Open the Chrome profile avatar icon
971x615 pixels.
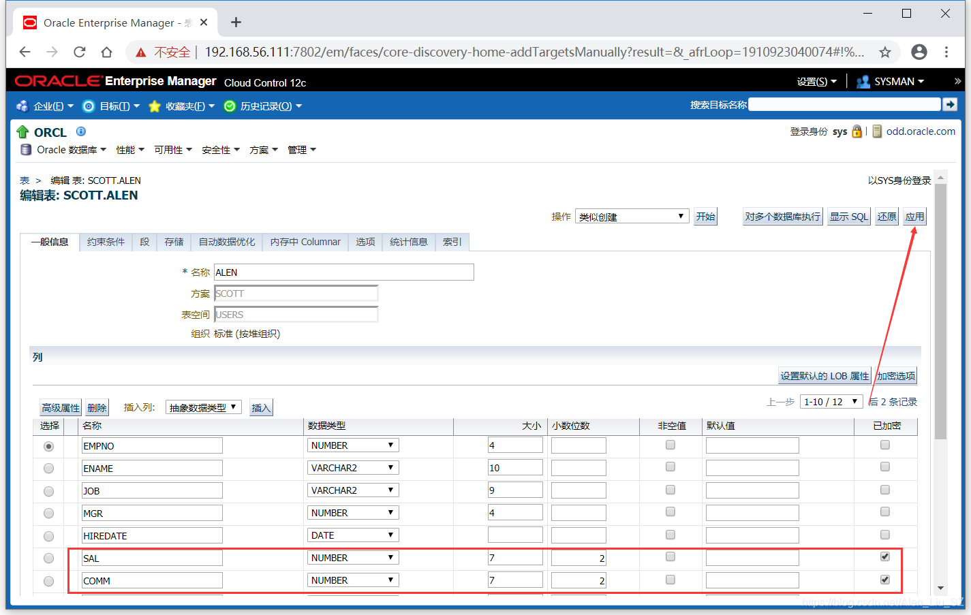(919, 52)
